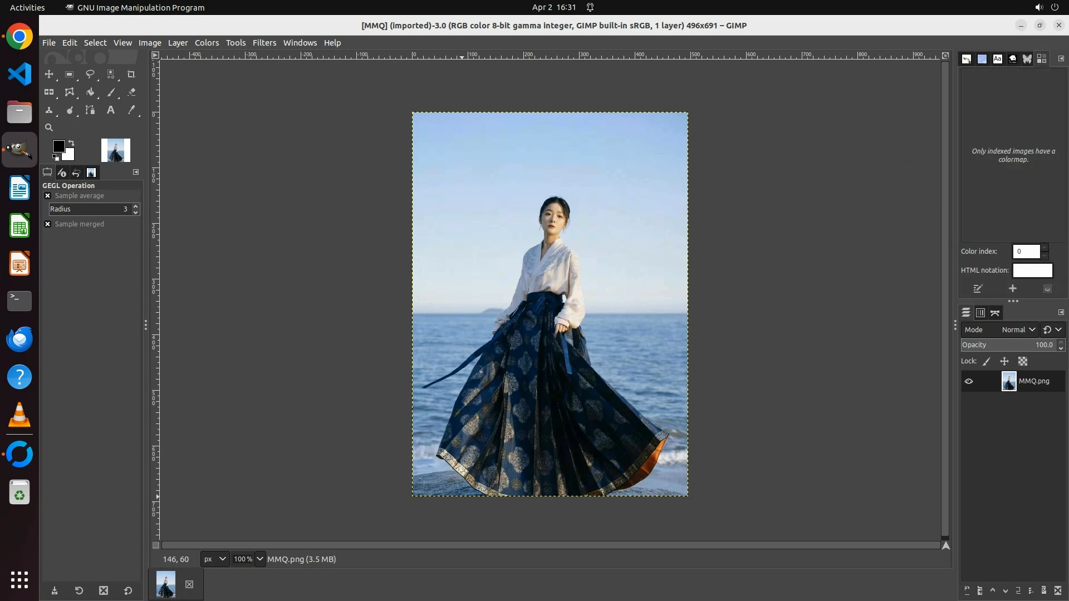Click the foreground color black swatch

[58, 146]
